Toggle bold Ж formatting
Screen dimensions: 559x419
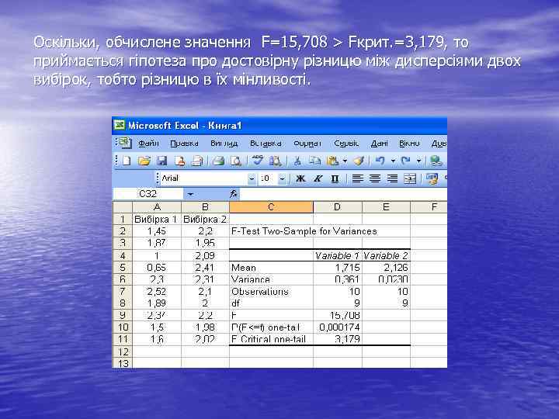click(x=300, y=178)
